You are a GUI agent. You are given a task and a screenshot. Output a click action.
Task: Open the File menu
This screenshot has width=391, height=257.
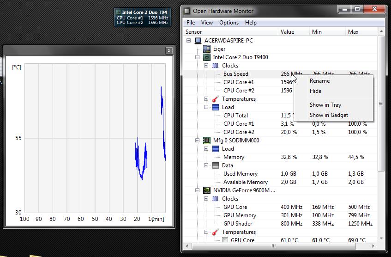click(x=191, y=23)
